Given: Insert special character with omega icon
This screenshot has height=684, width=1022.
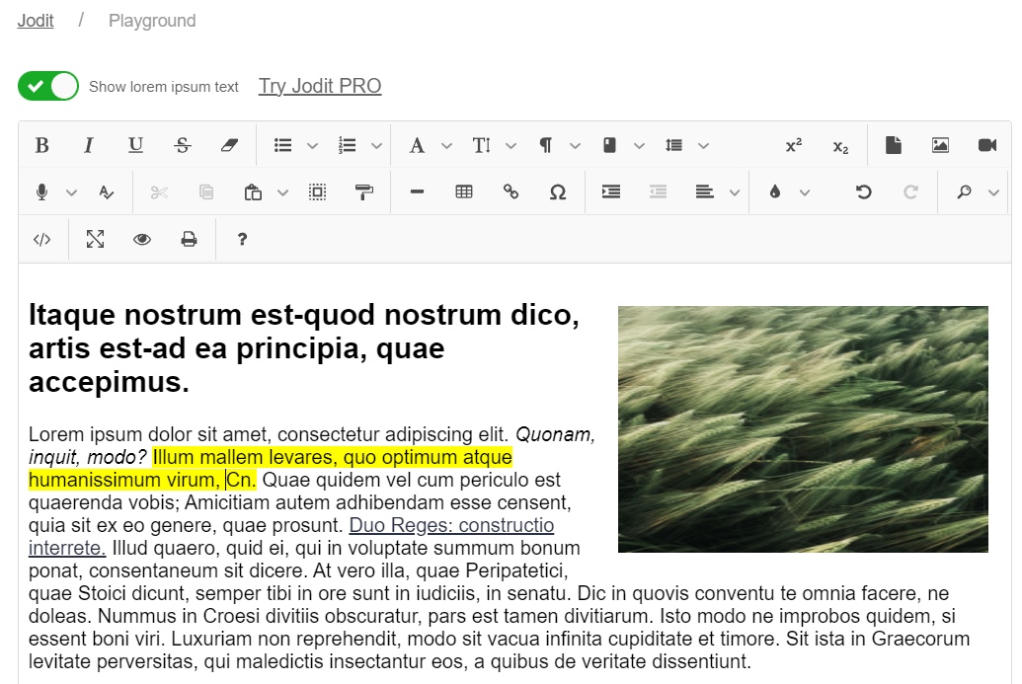Looking at the screenshot, I should pos(558,191).
